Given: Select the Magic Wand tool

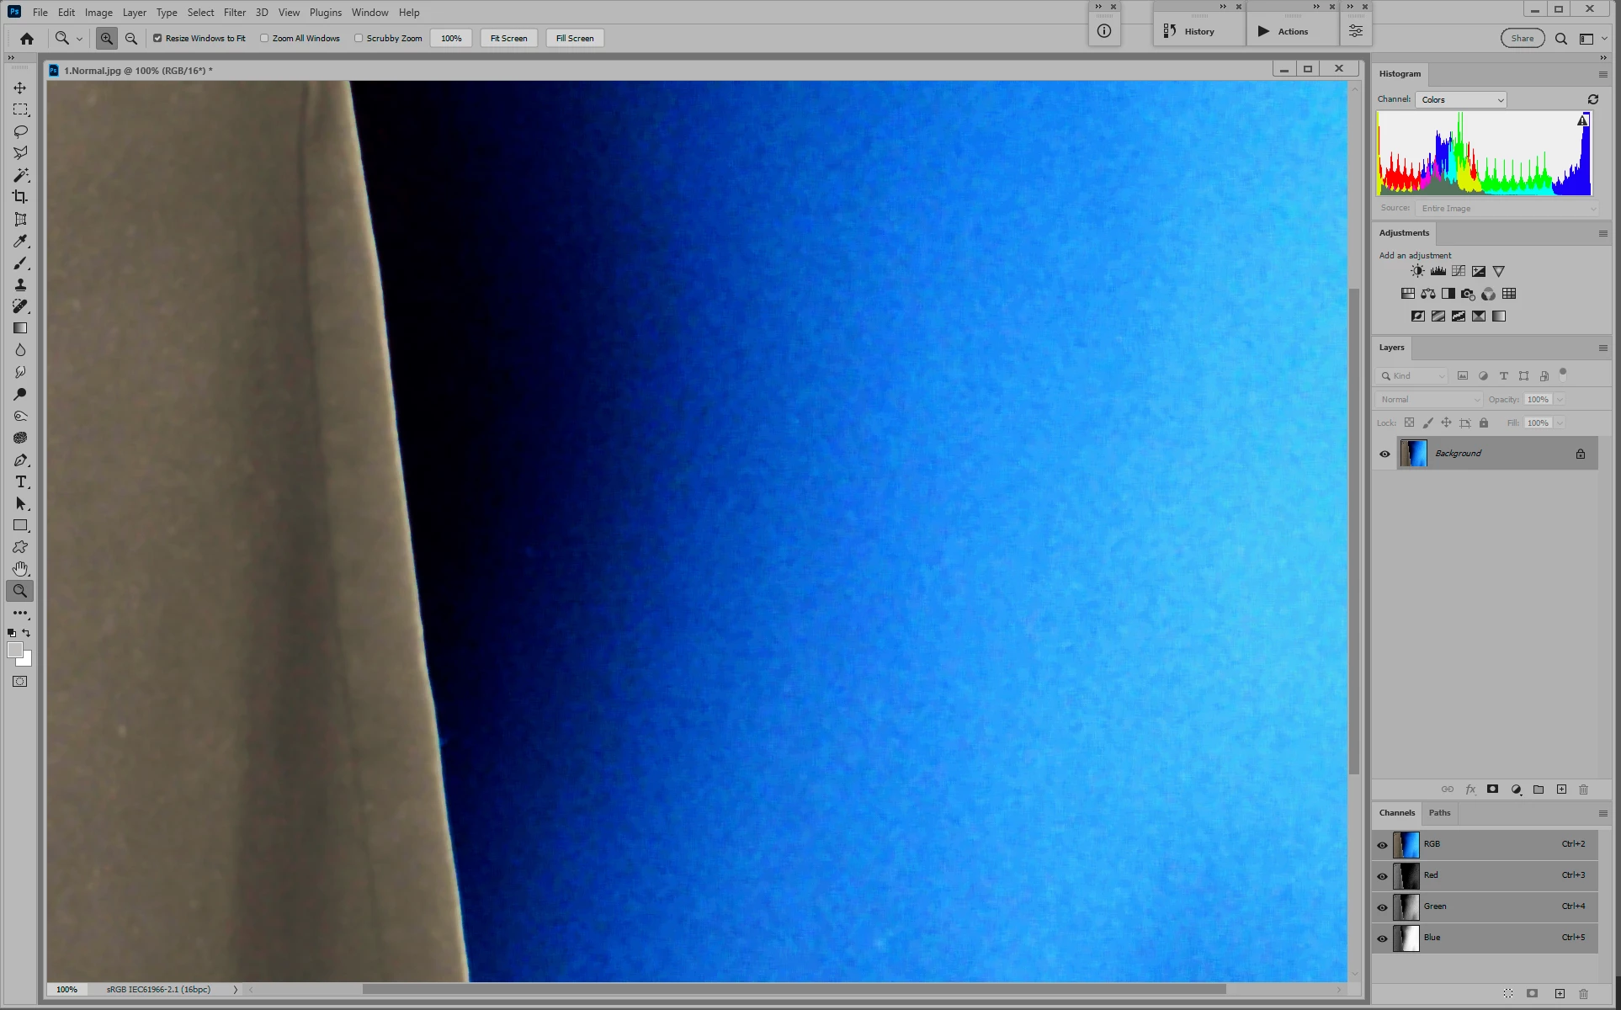Looking at the screenshot, I should 20,175.
